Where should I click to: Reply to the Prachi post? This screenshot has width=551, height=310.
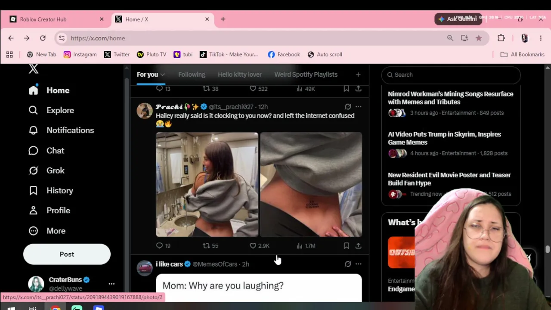pyautogui.click(x=163, y=246)
